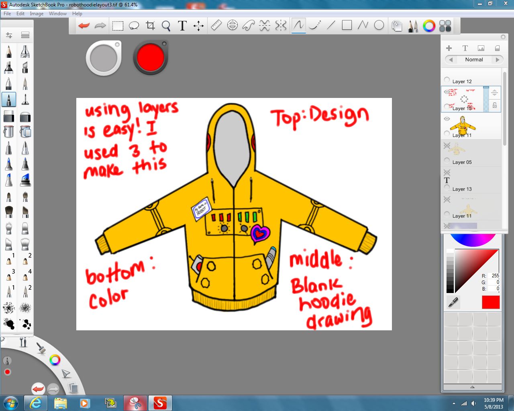This screenshot has width=514, height=411.
Task: Open the Image menu
Action: [x=37, y=13]
